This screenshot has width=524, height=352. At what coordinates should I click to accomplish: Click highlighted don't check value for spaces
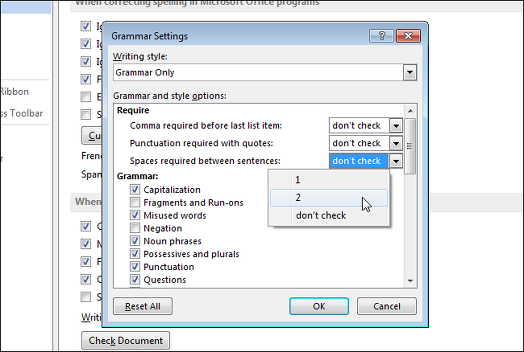tap(359, 161)
